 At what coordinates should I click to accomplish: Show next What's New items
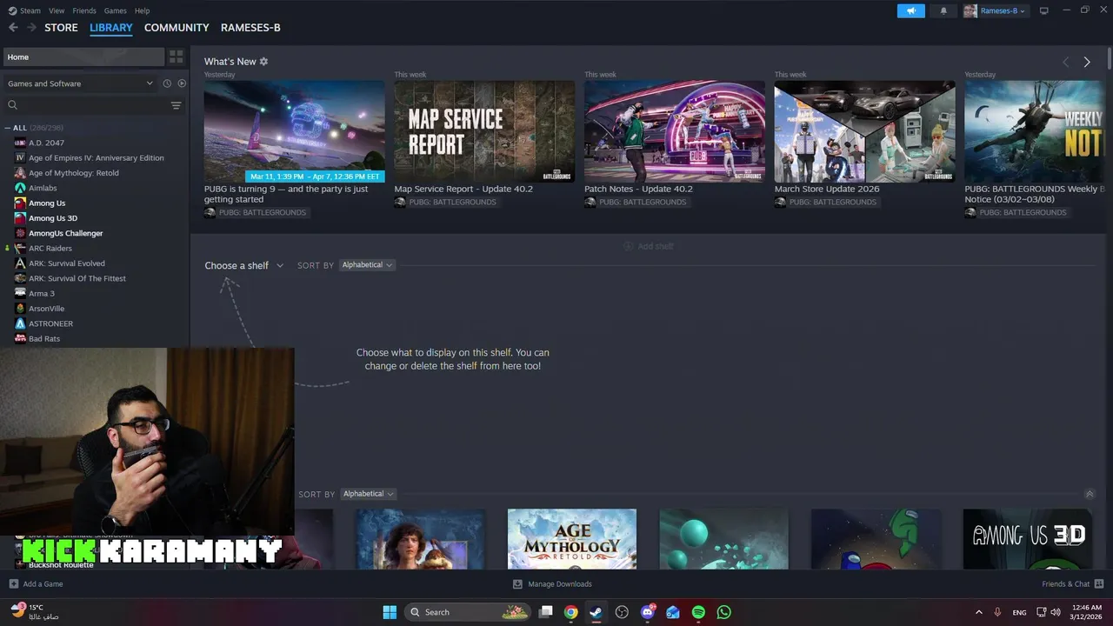(x=1087, y=62)
